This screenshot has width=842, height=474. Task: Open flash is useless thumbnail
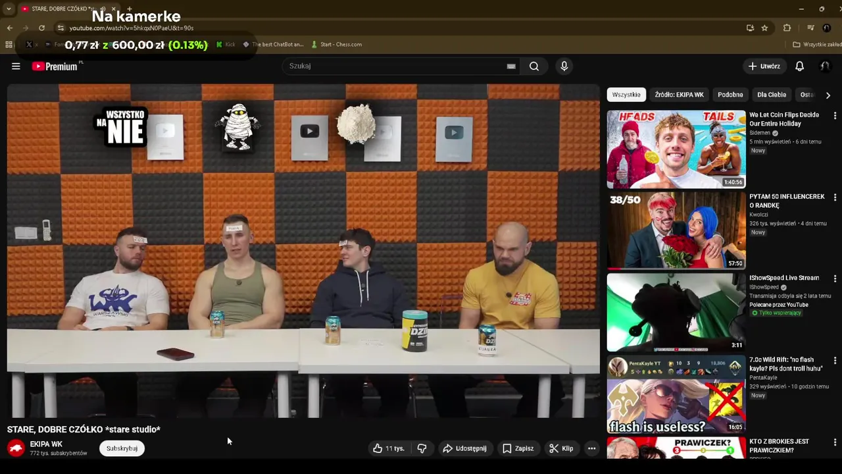pos(676,394)
